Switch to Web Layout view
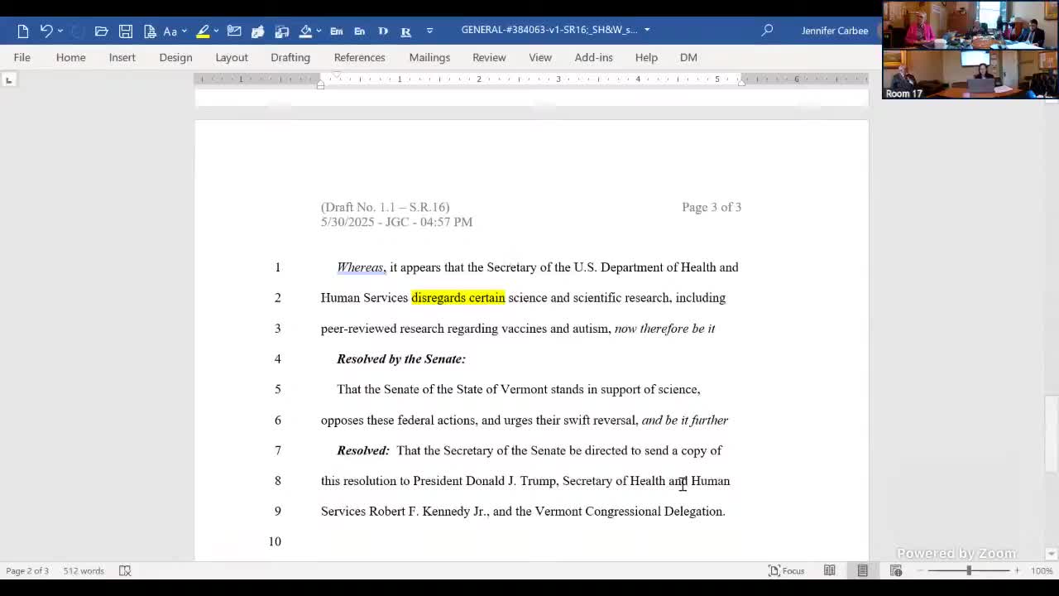Screen dimensions: 1059x596 [x=896, y=570]
